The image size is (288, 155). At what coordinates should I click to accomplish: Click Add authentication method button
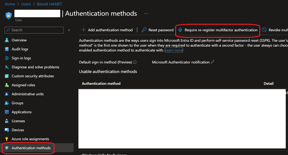coord(107,30)
